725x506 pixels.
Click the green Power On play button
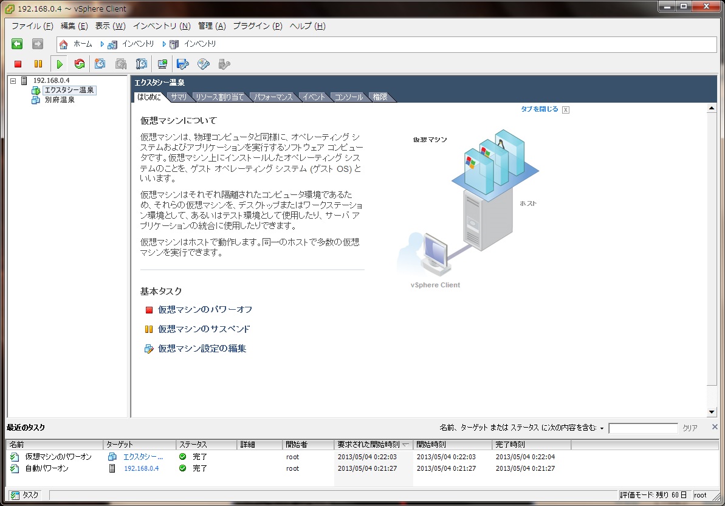[x=59, y=64]
